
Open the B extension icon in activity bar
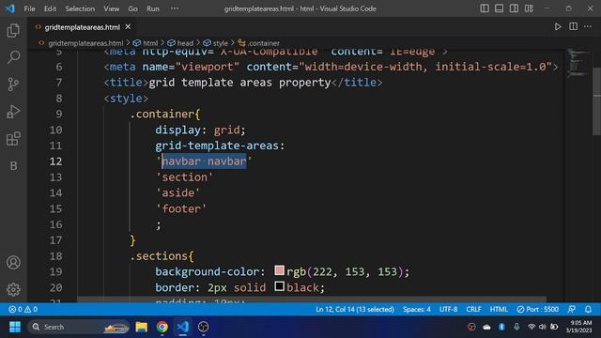click(x=13, y=165)
